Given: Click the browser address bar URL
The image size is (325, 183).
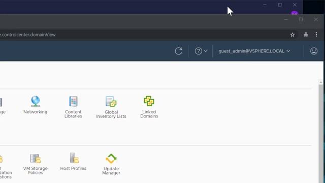Looking at the screenshot, I should point(28,35).
